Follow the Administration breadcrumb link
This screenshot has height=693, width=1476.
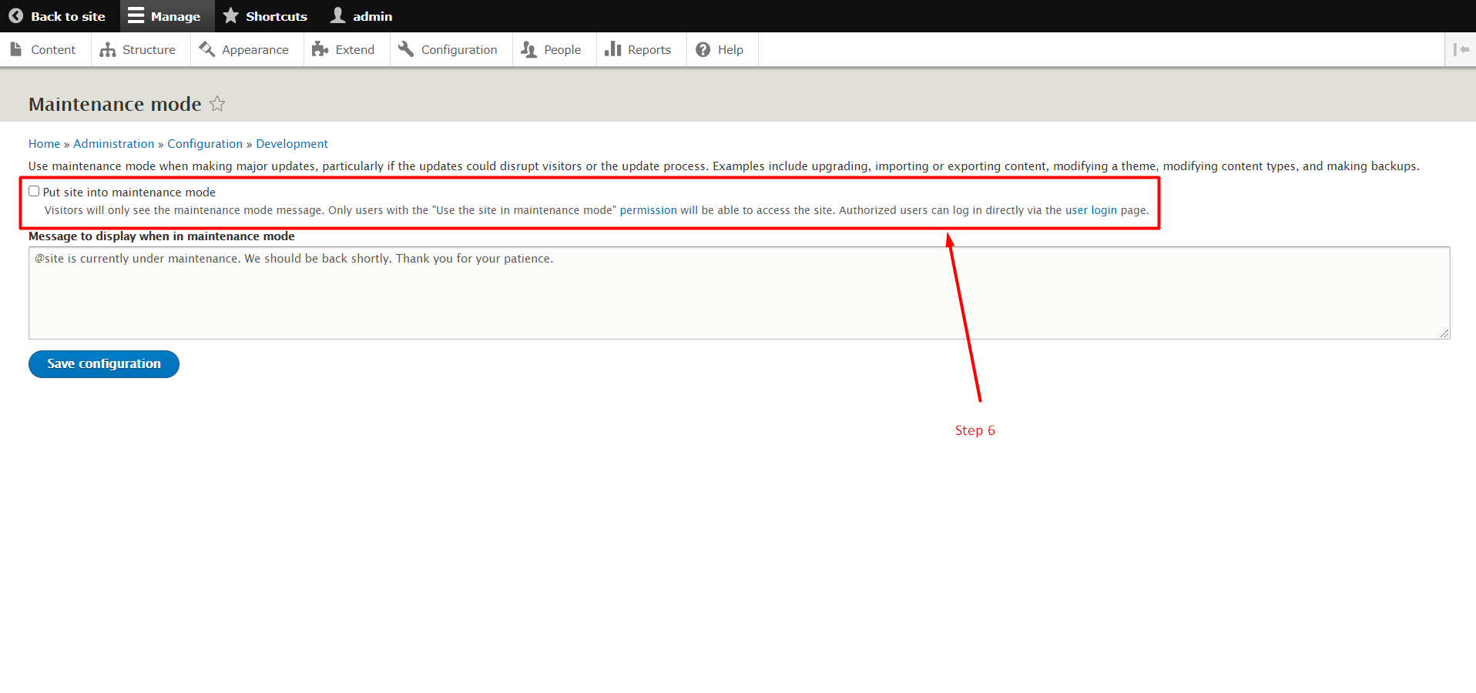pyautogui.click(x=114, y=144)
